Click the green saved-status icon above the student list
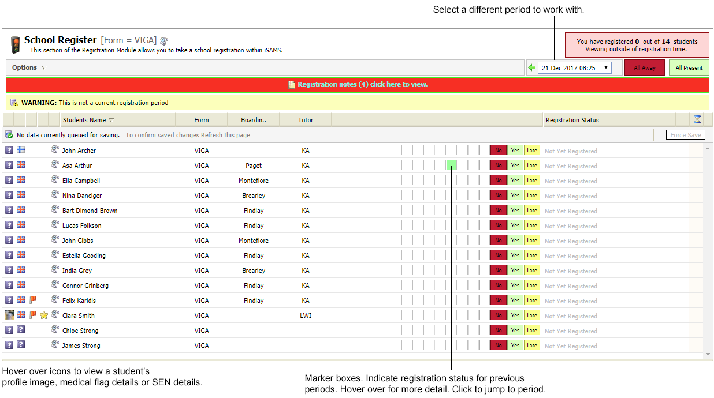The width and height of the screenshot is (714, 398). coord(8,134)
